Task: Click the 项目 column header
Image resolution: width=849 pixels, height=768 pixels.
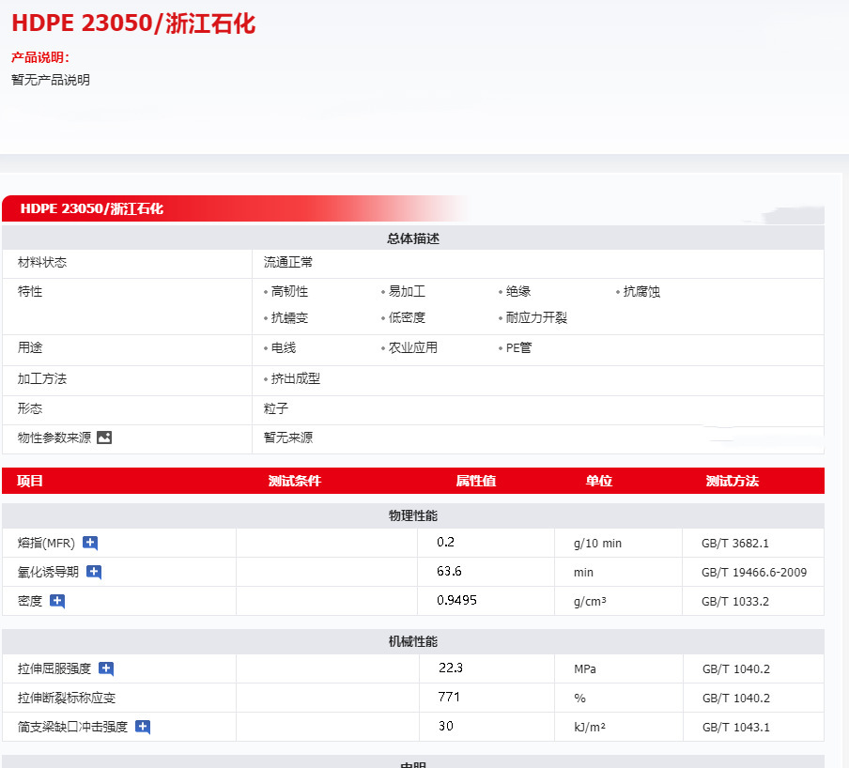Action: (x=30, y=481)
